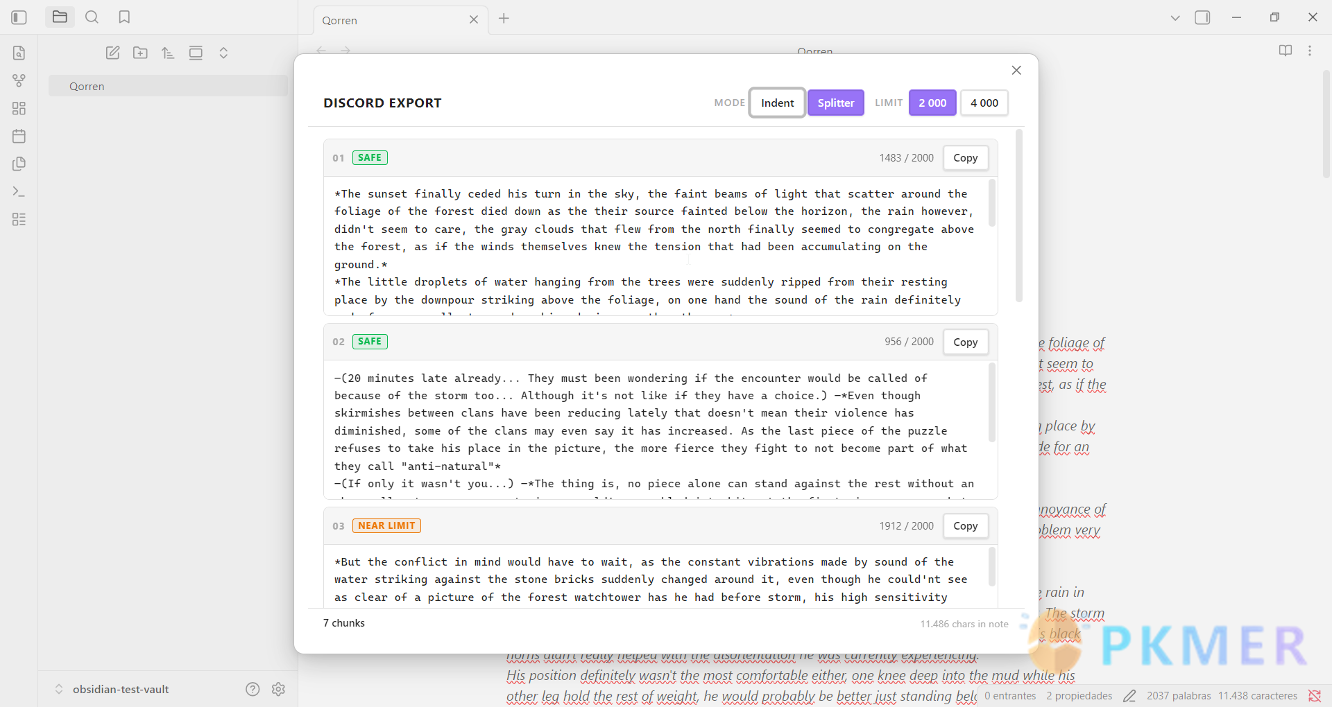The width and height of the screenshot is (1332, 707).
Task: Copy chunk 02
Action: tap(965, 342)
